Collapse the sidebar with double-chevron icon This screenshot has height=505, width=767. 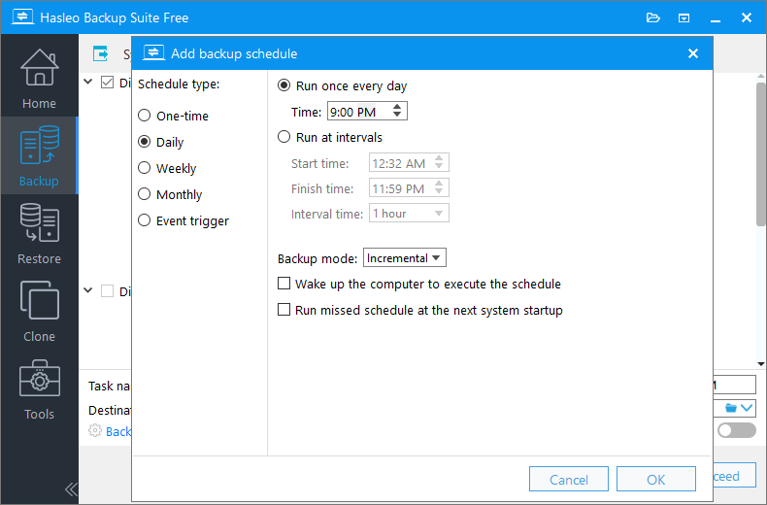click(71, 489)
